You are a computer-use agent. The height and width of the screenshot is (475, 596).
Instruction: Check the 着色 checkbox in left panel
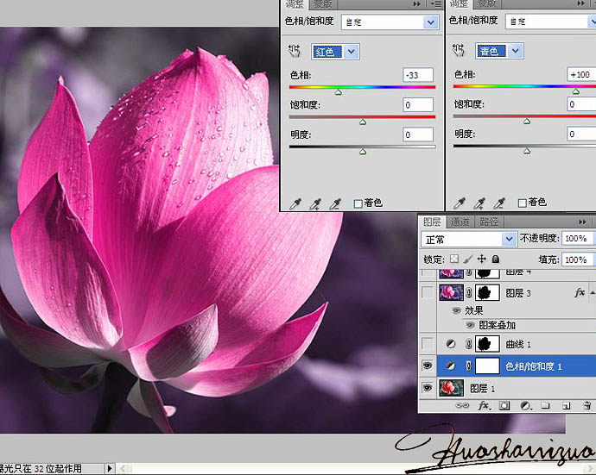point(358,203)
